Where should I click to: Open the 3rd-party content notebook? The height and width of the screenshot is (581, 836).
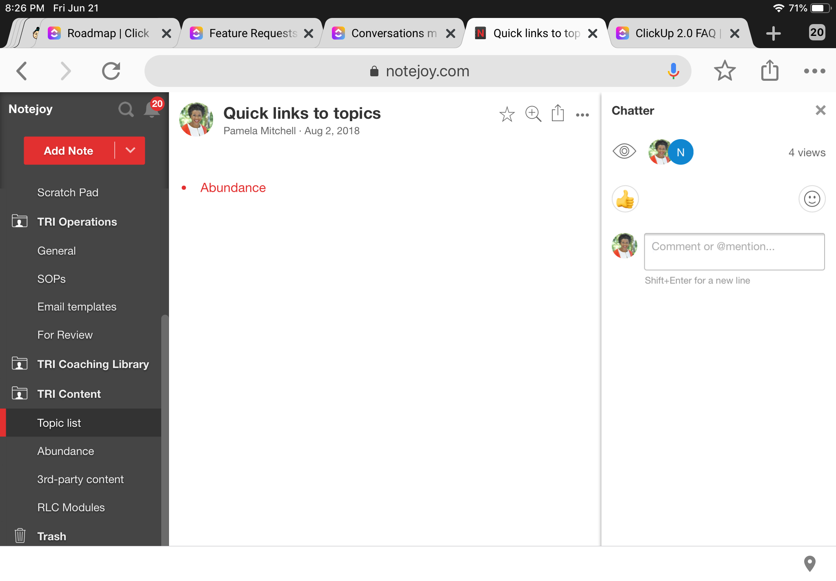point(80,479)
